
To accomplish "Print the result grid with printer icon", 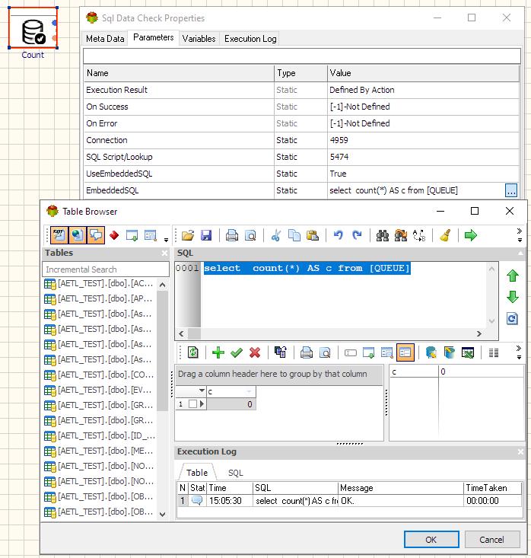I will pos(307,352).
